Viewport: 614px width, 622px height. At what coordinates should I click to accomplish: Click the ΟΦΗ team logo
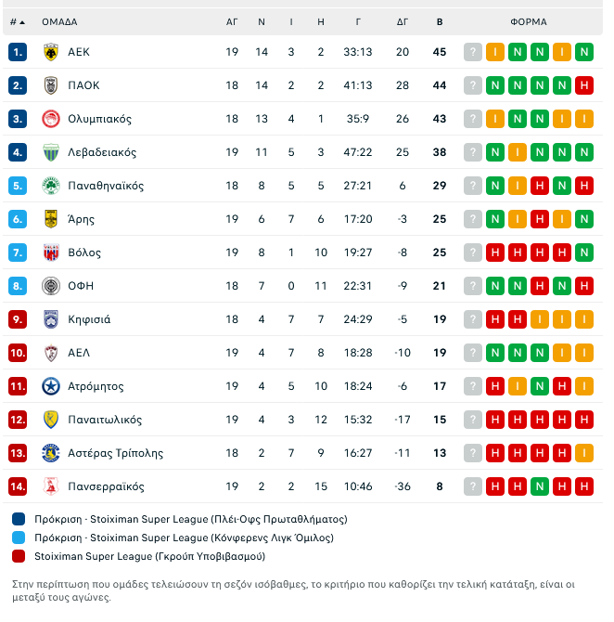pos(51,286)
